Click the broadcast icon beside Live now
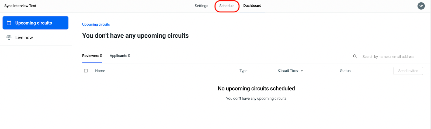Image resolution: width=431 pixels, height=129 pixels. click(9, 37)
